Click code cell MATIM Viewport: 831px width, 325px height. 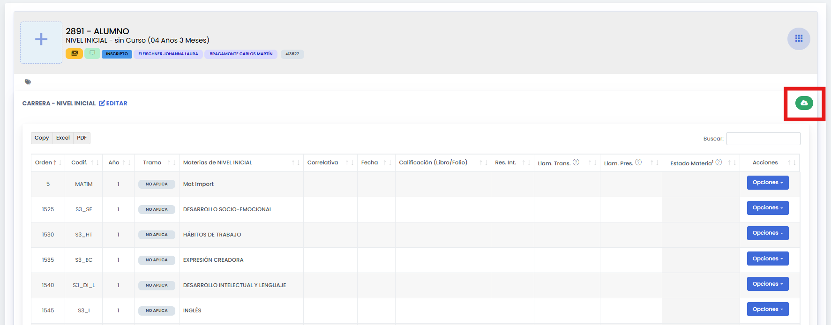pyautogui.click(x=84, y=184)
